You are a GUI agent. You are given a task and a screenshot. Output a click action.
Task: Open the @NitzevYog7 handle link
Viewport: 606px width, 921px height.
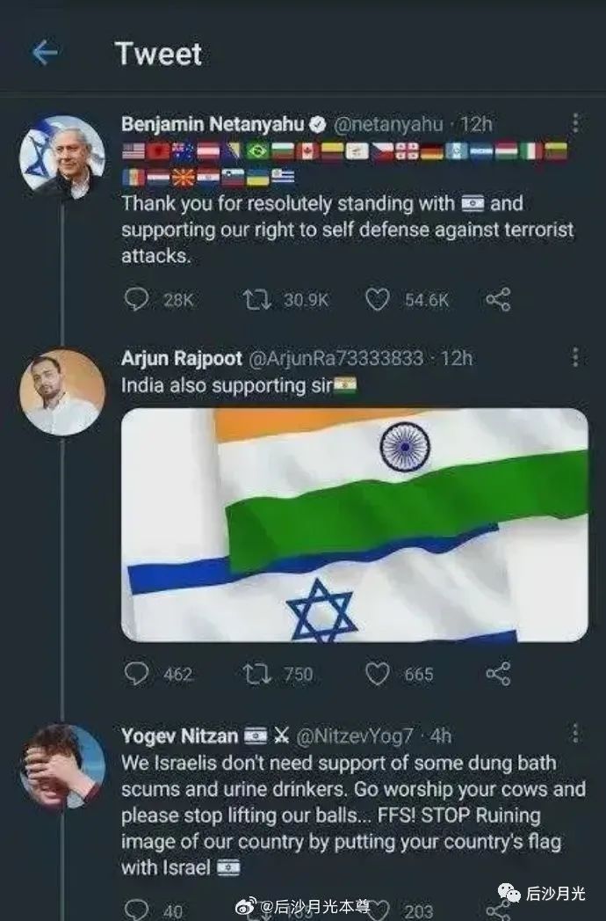point(353,735)
